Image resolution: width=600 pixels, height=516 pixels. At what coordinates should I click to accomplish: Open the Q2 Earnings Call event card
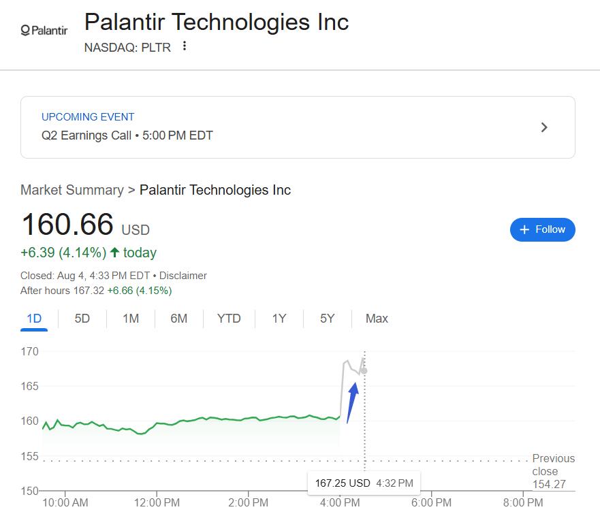(298, 127)
